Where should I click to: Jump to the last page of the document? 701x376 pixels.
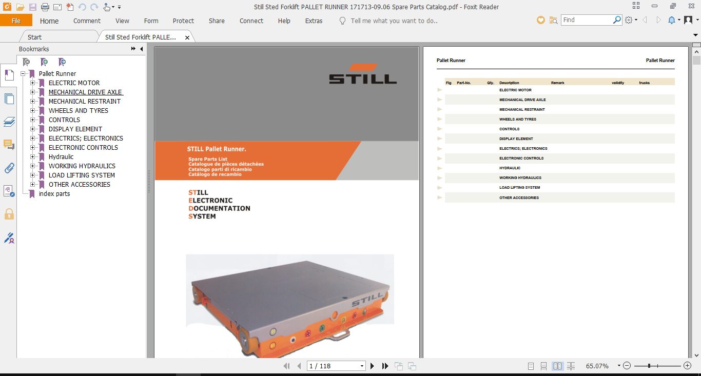[385, 366]
